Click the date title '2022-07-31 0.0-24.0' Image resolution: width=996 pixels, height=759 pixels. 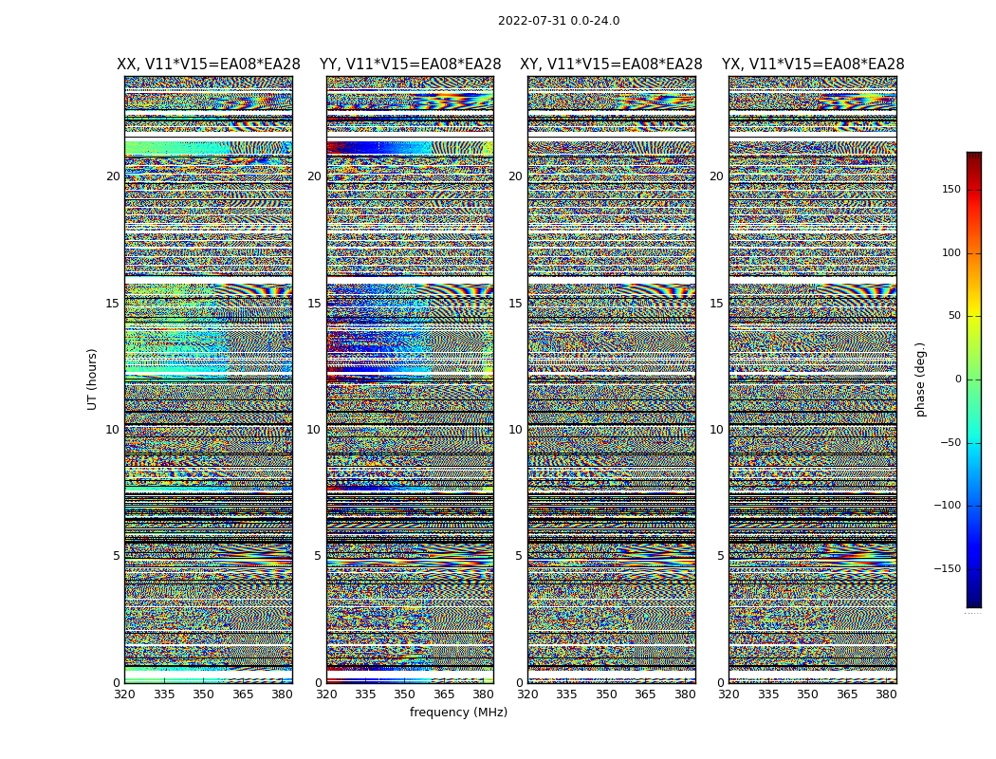(x=559, y=21)
